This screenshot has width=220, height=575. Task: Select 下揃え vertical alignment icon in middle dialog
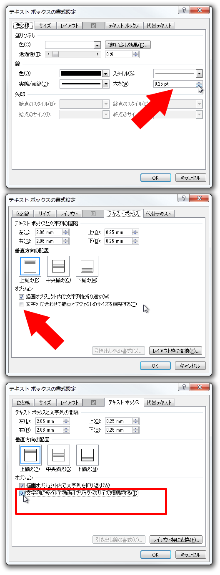click(87, 266)
